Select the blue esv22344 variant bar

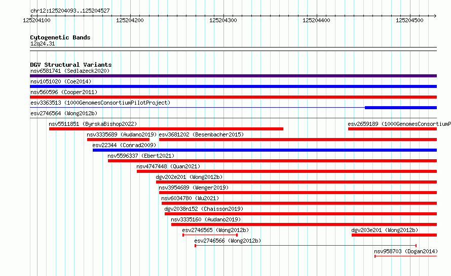pyautogui.click(x=265, y=150)
